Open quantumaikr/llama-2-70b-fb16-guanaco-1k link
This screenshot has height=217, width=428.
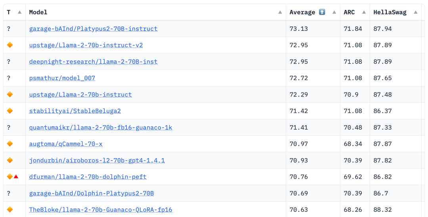point(101,127)
